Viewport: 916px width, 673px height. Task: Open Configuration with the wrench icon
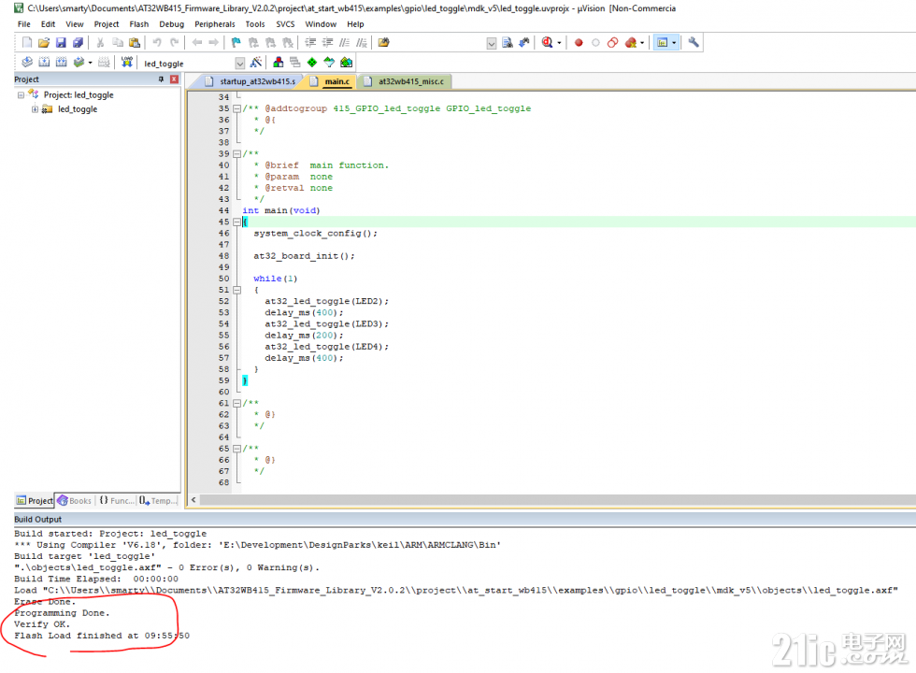694,43
